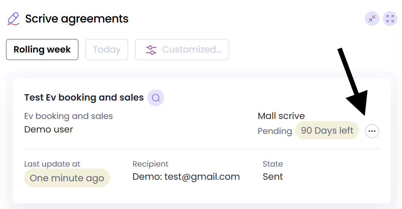Collapse the Scrive agreements widget
This screenshot has height=209, width=402.
click(x=372, y=19)
